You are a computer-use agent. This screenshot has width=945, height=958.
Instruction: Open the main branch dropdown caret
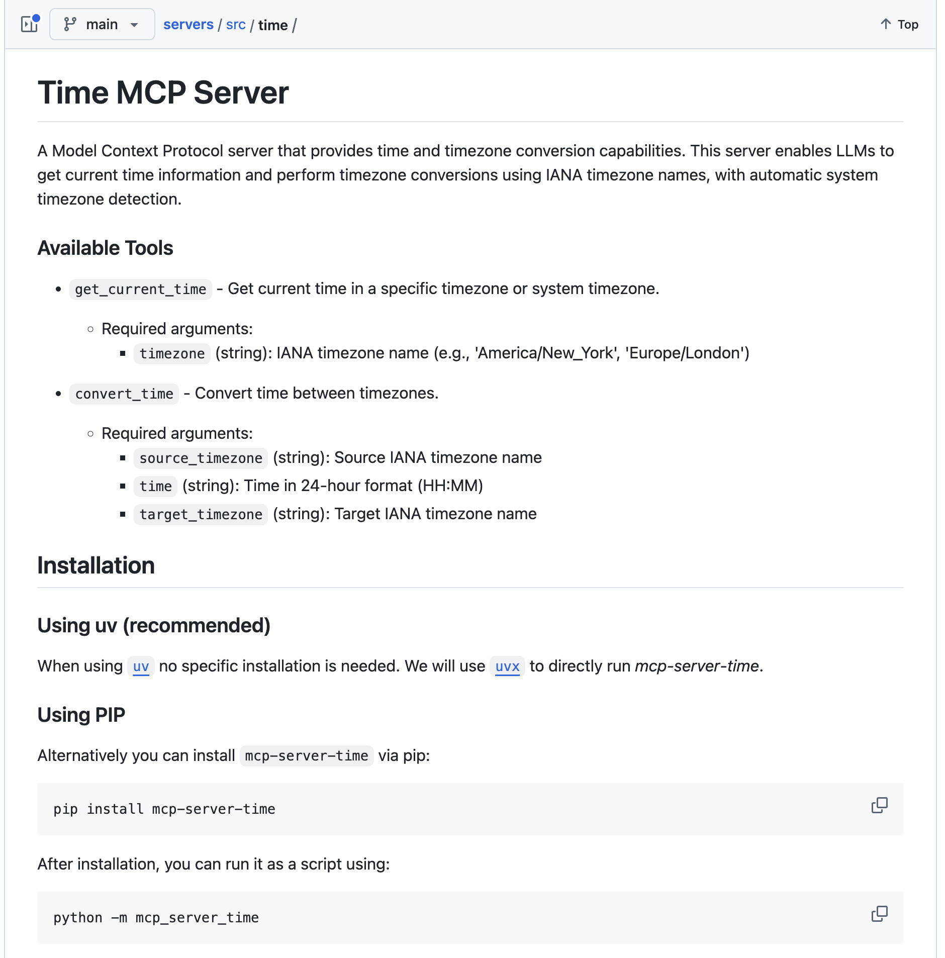(x=134, y=25)
